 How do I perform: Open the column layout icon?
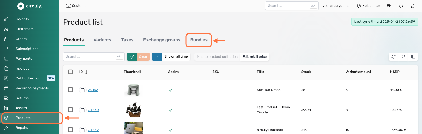(x=413, y=57)
